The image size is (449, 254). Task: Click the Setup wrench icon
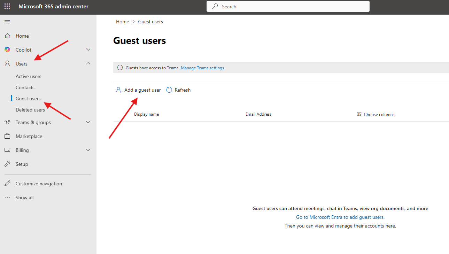click(7, 164)
